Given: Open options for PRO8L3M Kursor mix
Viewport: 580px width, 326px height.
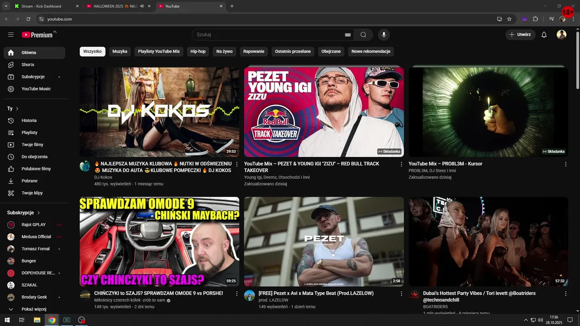Looking at the screenshot, I should (565, 164).
